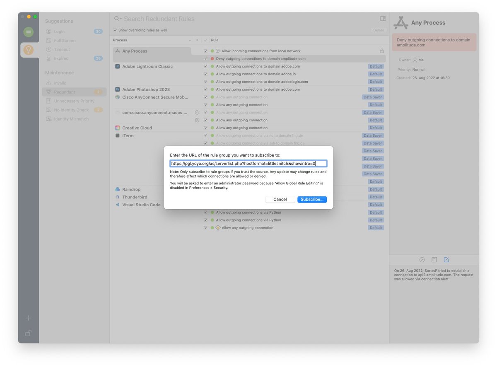Click the Rule column header
497x367 pixels.
[215, 40]
